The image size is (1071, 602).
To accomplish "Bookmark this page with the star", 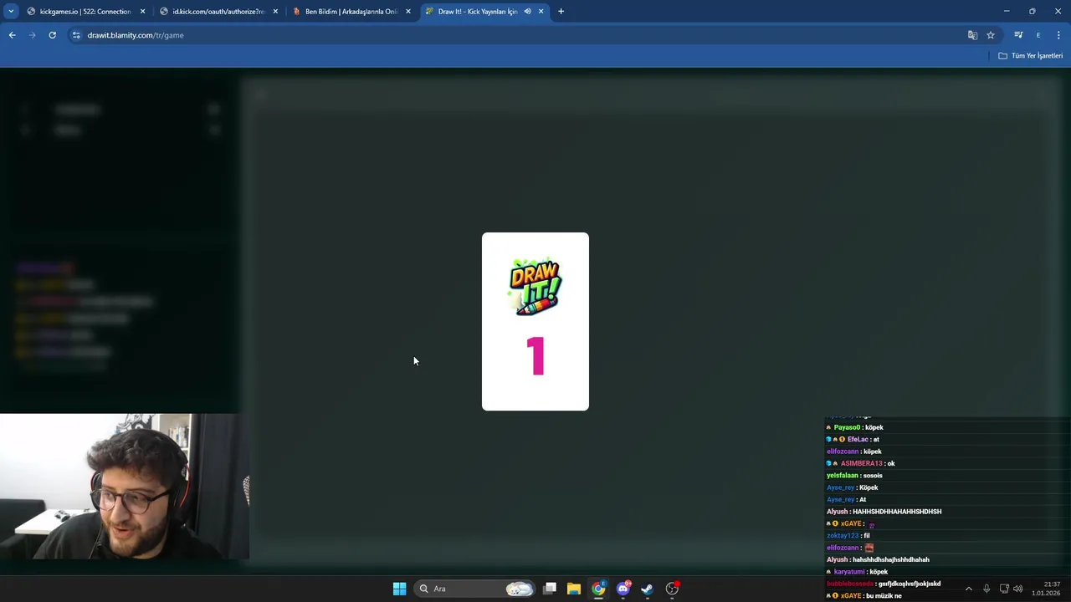I will point(991,35).
